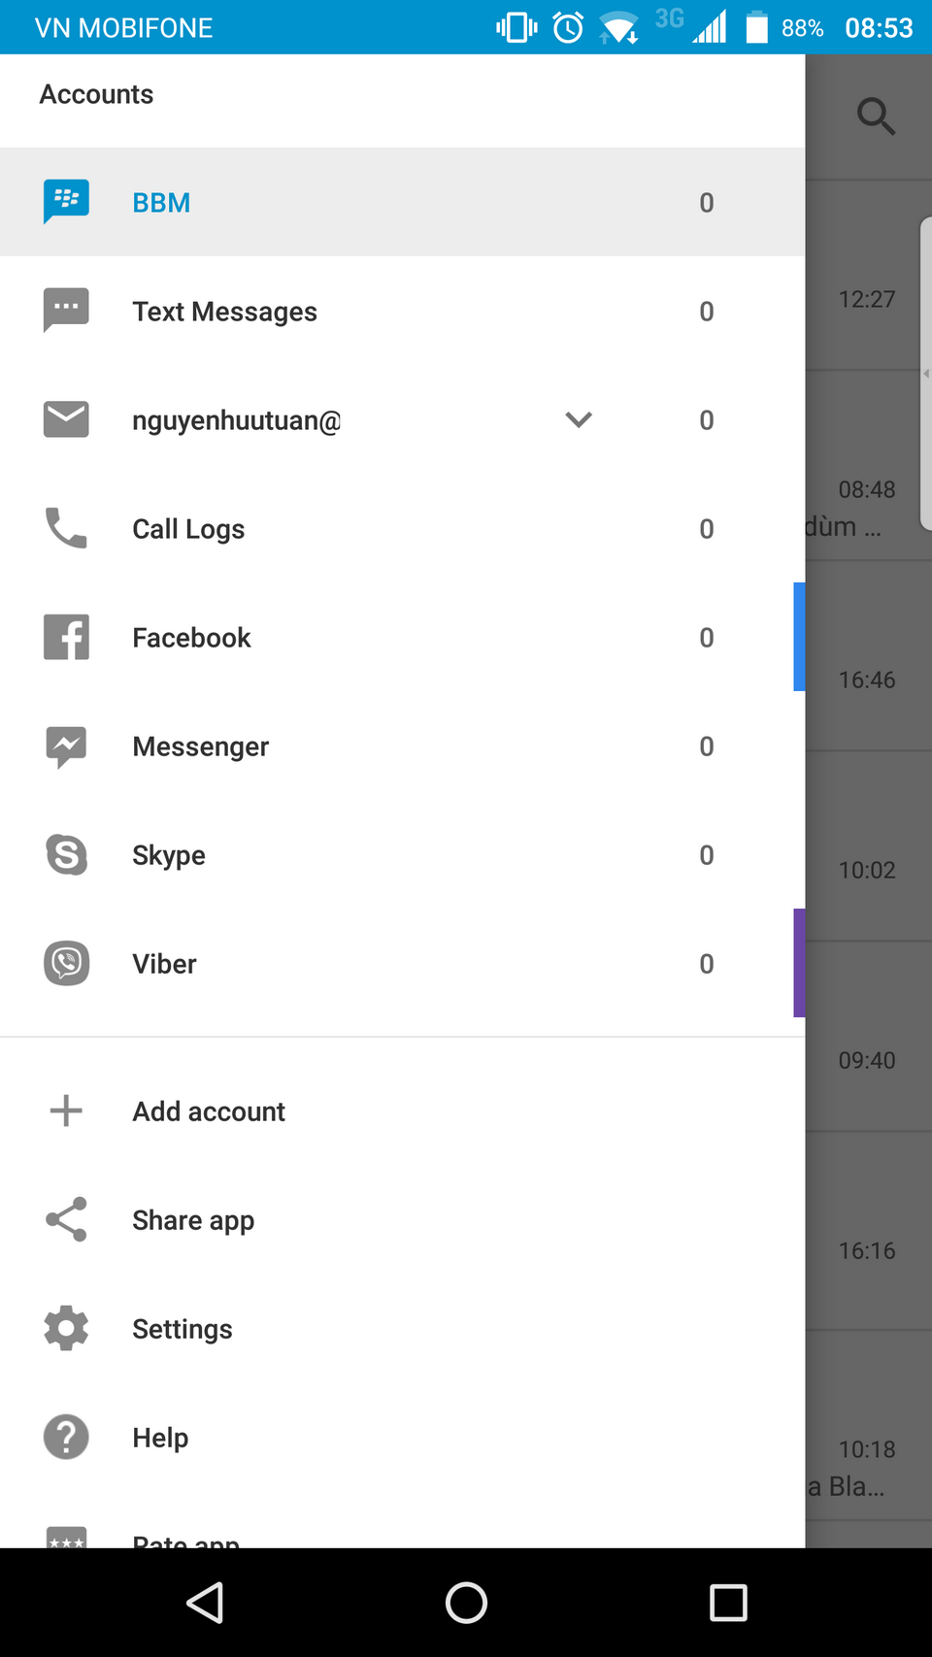
Task: Open the Text Messages account
Action: pos(225,312)
